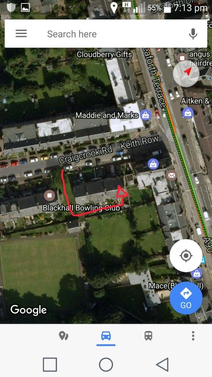Viewport: 212px width, 377px height.
Task: Tap the Mace shop pin
Action: pos(196,274)
